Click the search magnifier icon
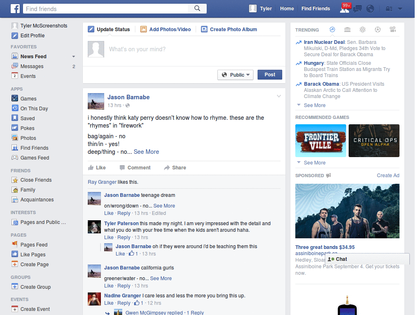Image resolution: width=420 pixels, height=315 pixels. (x=197, y=9)
